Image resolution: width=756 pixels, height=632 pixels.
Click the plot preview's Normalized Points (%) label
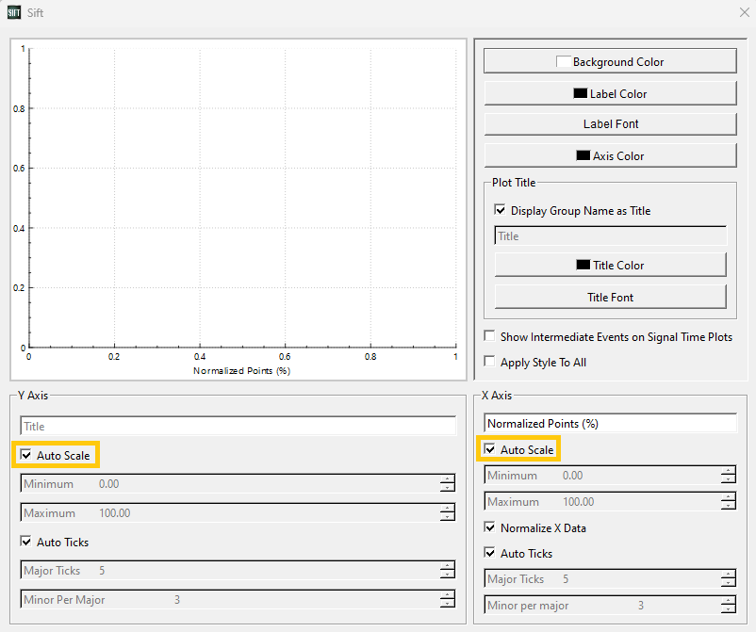coord(241,370)
